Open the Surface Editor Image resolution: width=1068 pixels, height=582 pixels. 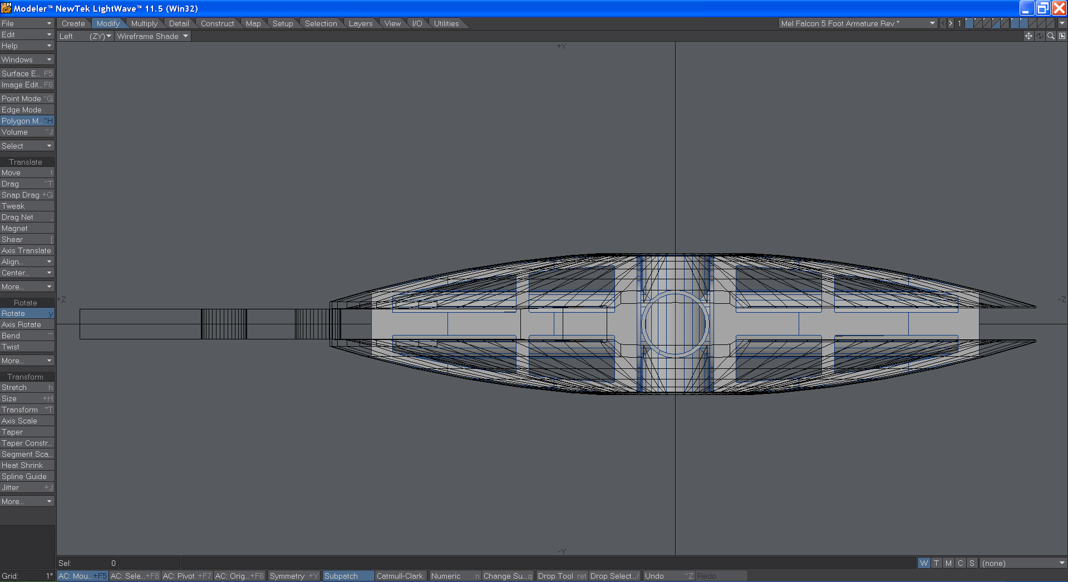click(27, 73)
